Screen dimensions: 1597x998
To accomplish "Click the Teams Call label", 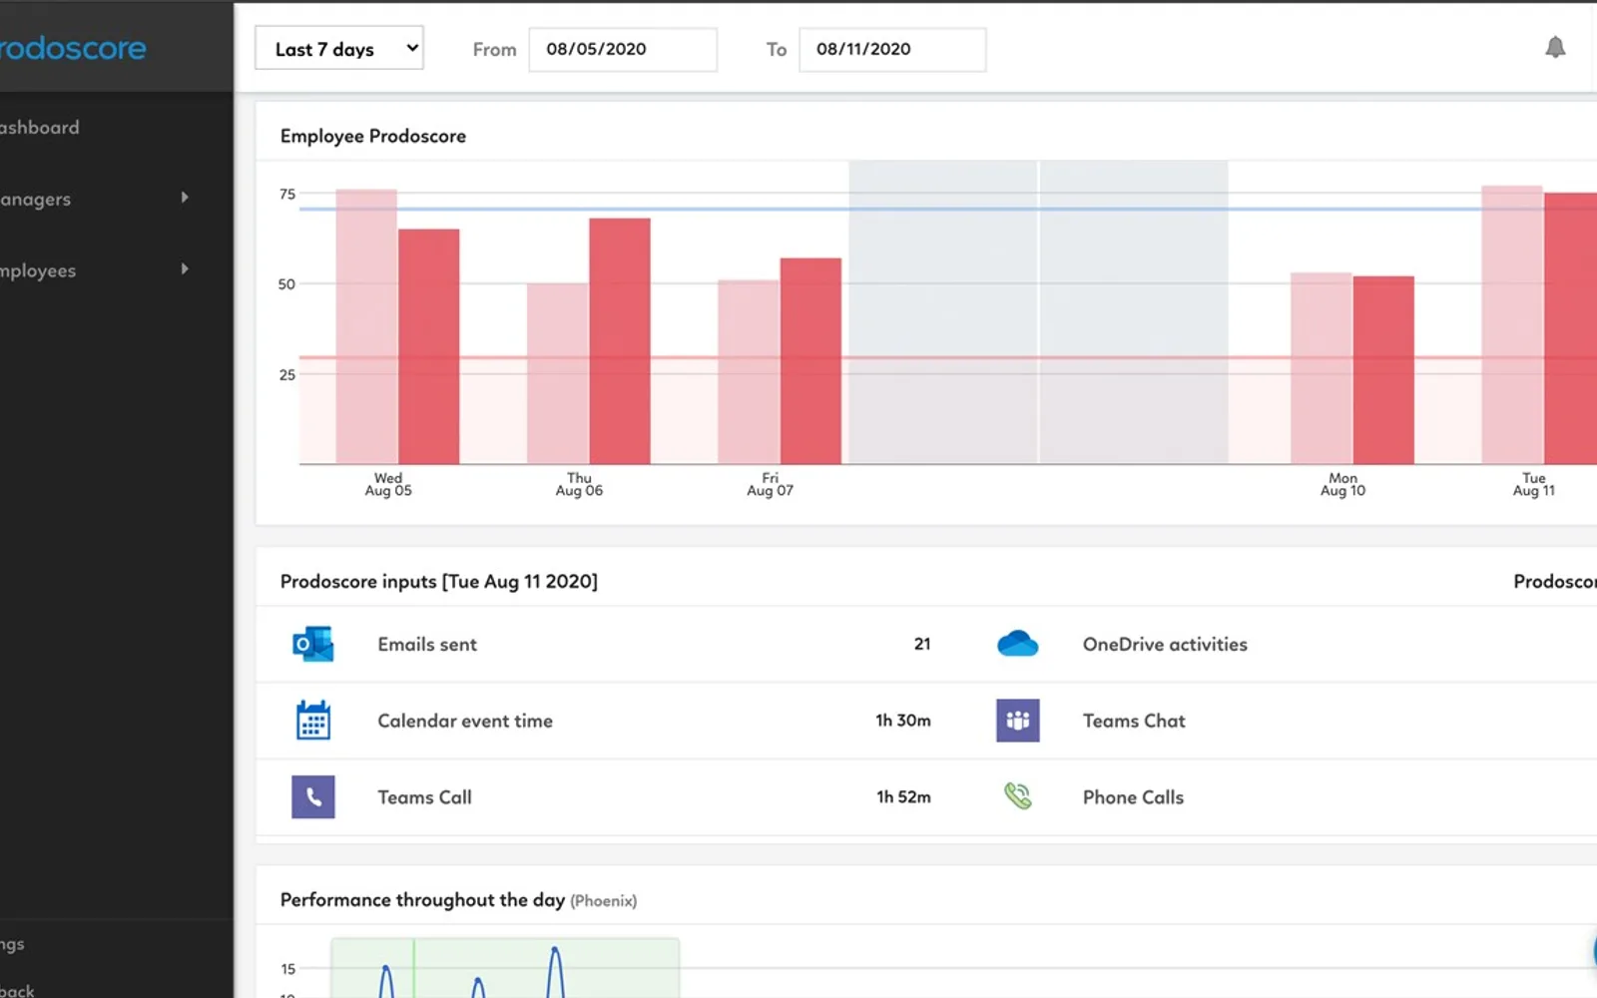I will (x=424, y=797).
